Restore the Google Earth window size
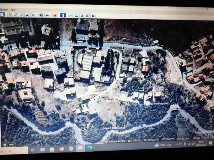214x160 pixels. 207,9
